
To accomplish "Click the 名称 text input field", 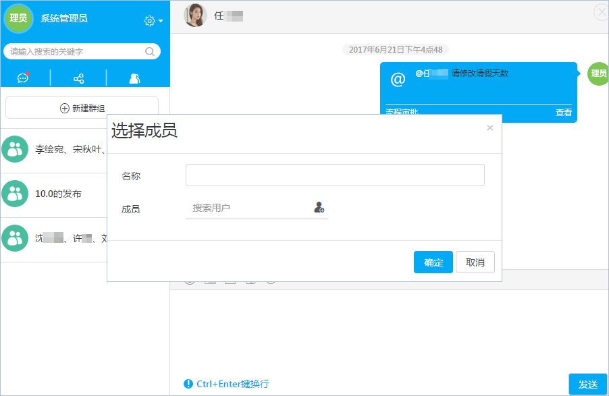I will (335, 175).
